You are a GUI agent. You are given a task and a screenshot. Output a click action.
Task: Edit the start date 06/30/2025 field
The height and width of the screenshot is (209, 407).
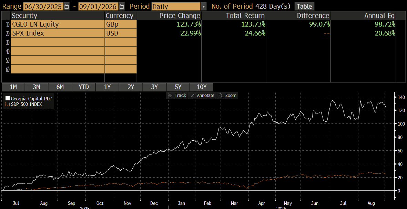43,6
